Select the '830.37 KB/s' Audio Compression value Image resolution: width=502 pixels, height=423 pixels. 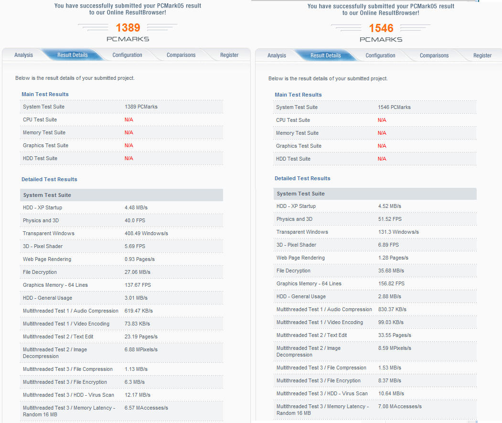tap(392, 309)
